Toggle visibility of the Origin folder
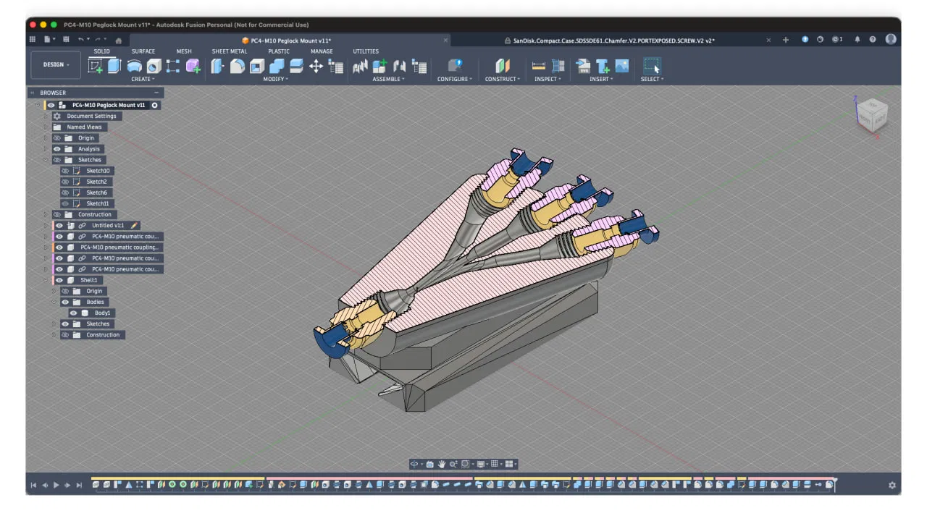 (57, 138)
